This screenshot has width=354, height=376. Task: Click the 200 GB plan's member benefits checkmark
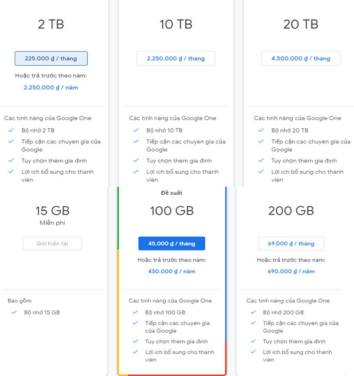(x=253, y=352)
